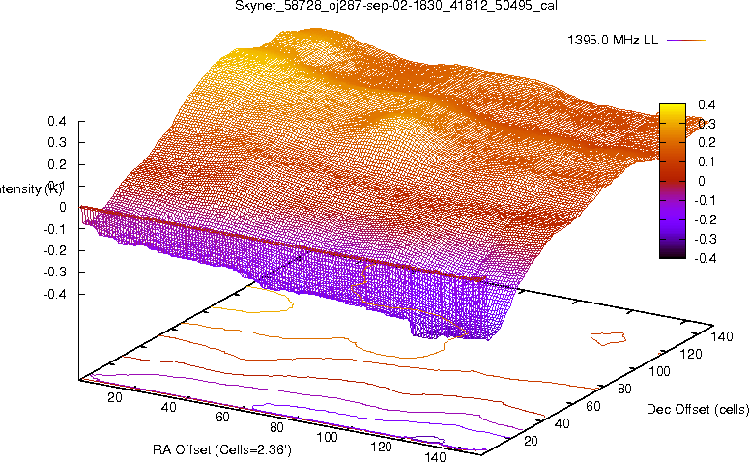Click the Dec Offset (cells) axis label
Screen dimensions: 749x462
click(698, 409)
